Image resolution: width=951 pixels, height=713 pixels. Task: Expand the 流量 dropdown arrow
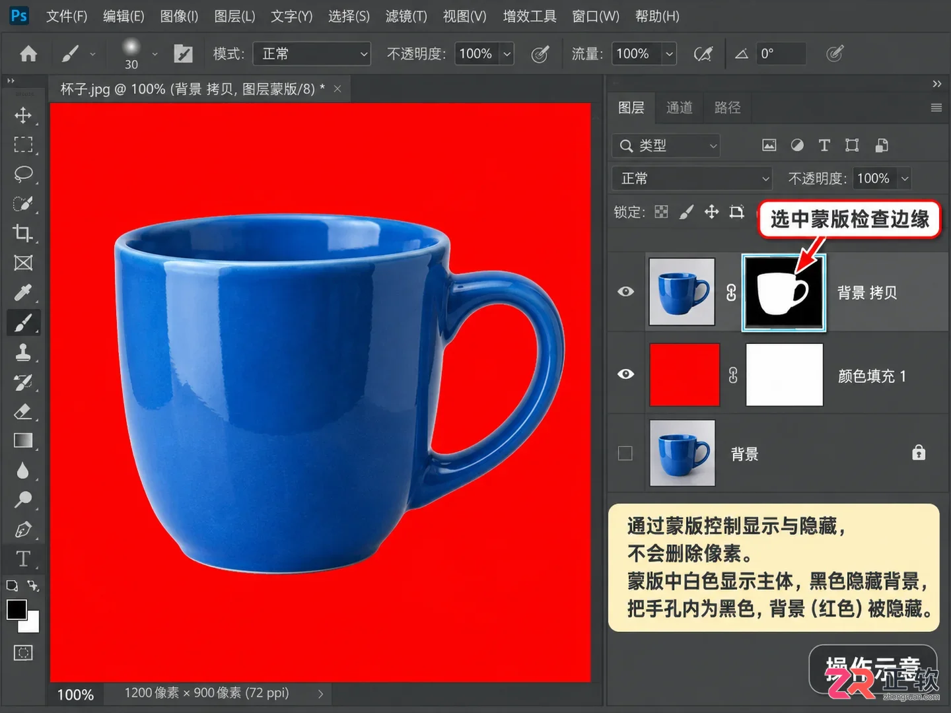click(670, 53)
